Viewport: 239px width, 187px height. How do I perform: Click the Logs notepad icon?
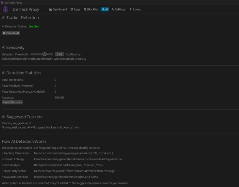[x=72, y=9]
